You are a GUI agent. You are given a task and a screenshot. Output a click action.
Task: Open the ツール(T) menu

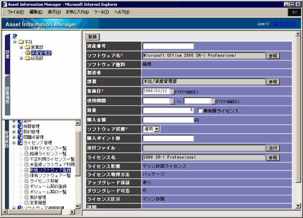[101, 12]
